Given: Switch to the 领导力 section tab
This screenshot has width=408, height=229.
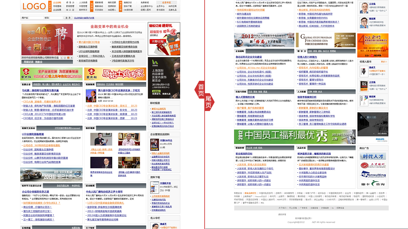Looking at the screenshot, I should (301, 51).
